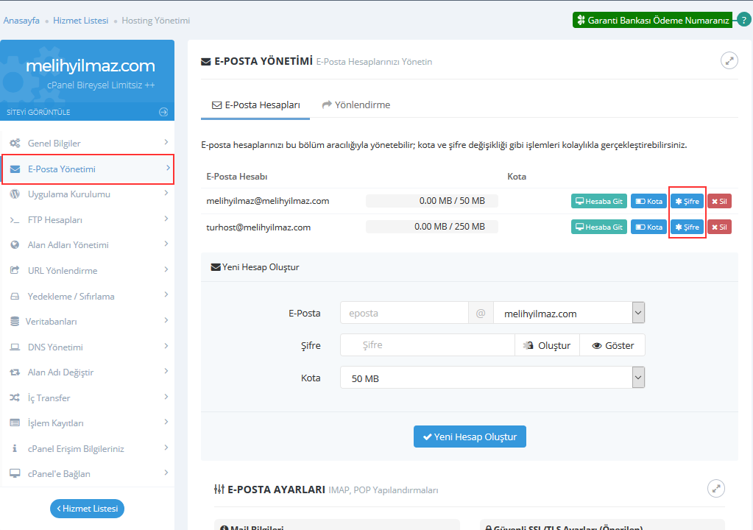This screenshot has height=530, width=753.
Task: Generate a password with the Oluştur button
Action: tap(547, 345)
